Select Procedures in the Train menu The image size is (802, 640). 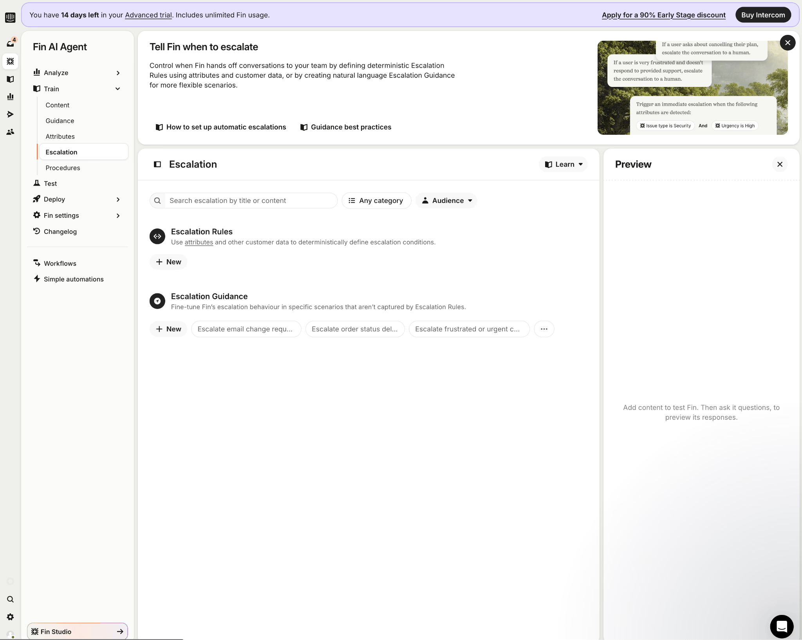click(63, 168)
